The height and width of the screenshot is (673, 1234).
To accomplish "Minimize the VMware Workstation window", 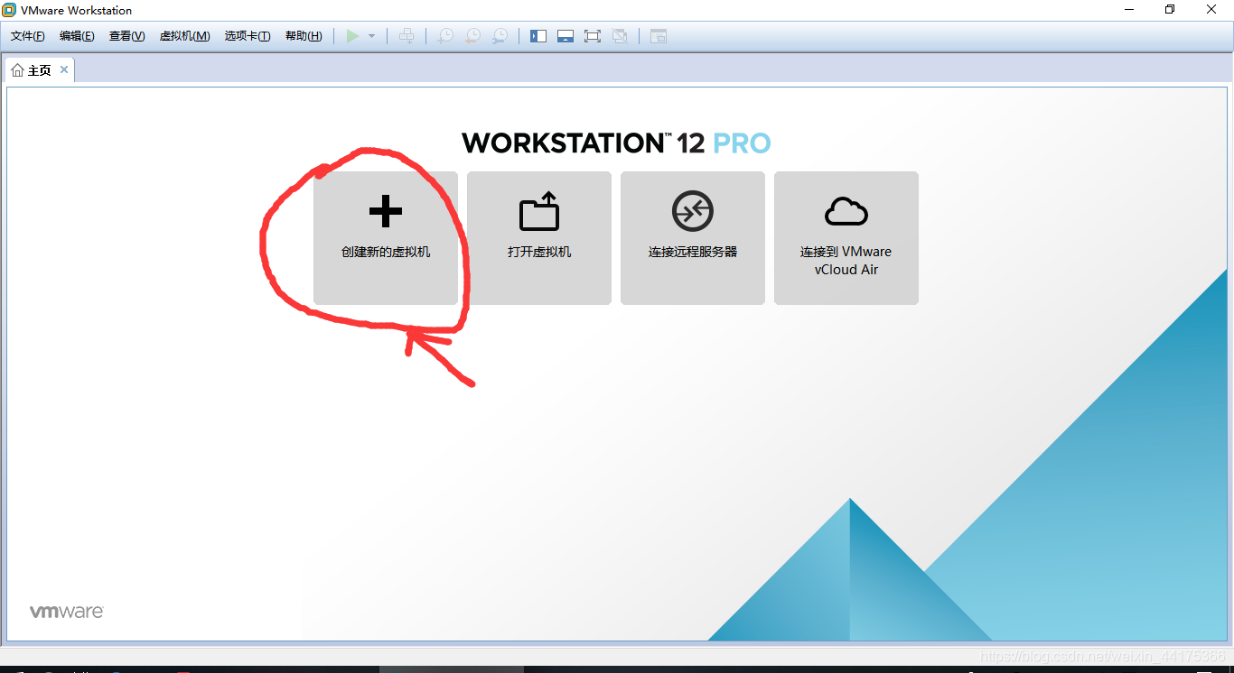I will [x=1129, y=10].
